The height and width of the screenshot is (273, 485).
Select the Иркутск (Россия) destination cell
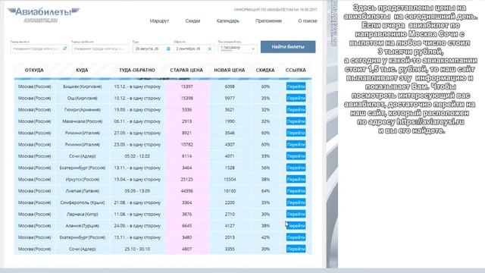(83, 179)
